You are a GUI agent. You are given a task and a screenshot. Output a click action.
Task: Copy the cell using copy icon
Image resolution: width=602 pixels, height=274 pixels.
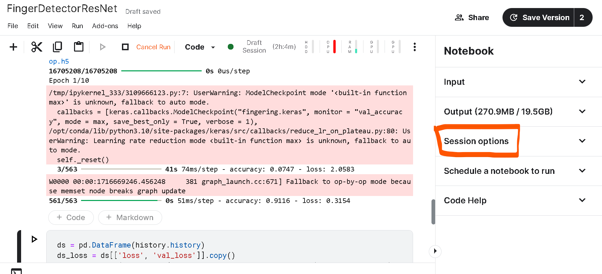click(x=58, y=47)
